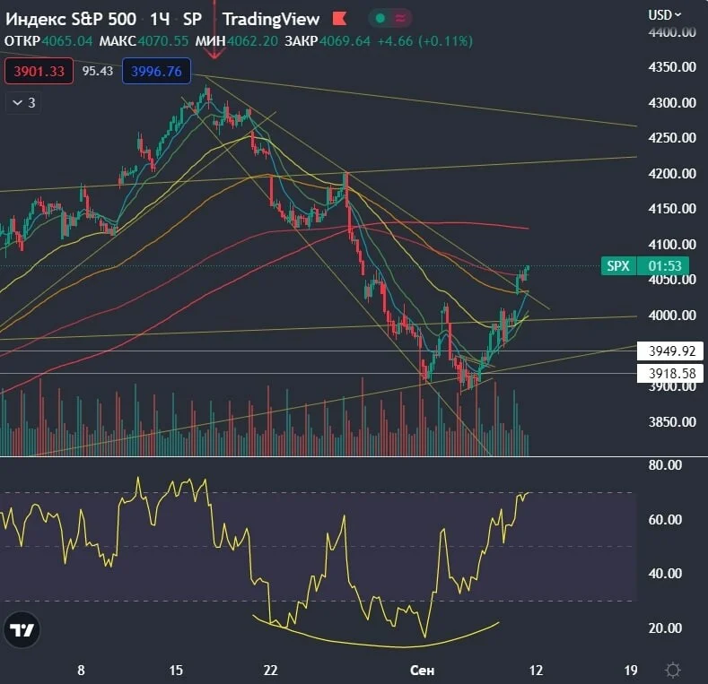Select the blue 3996.76 buy price box
708x684 pixels.
click(156, 72)
